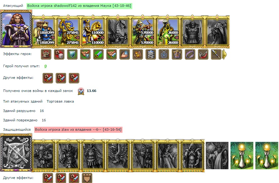The width and height of the screenshot is (279, 183).
Task: Click the pentagon amulet effect icon
Action: 164,54
